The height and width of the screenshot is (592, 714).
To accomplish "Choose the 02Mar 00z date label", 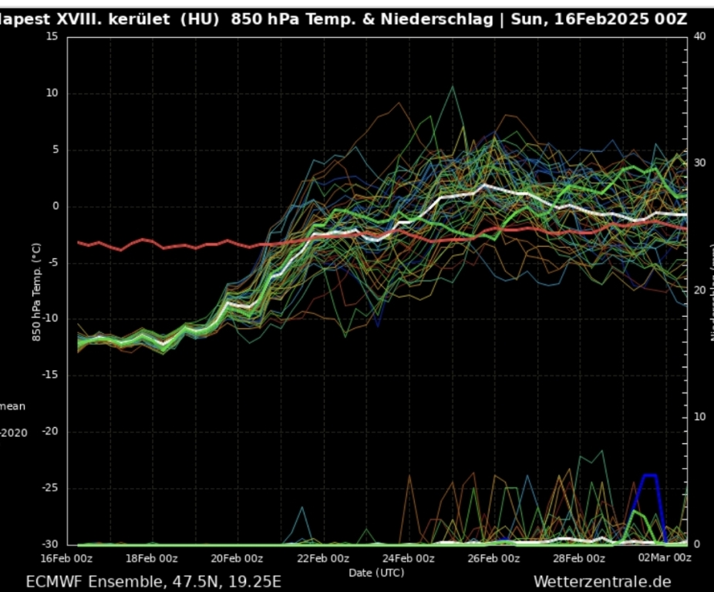I will pyautogui.click(x=665, y=558).
